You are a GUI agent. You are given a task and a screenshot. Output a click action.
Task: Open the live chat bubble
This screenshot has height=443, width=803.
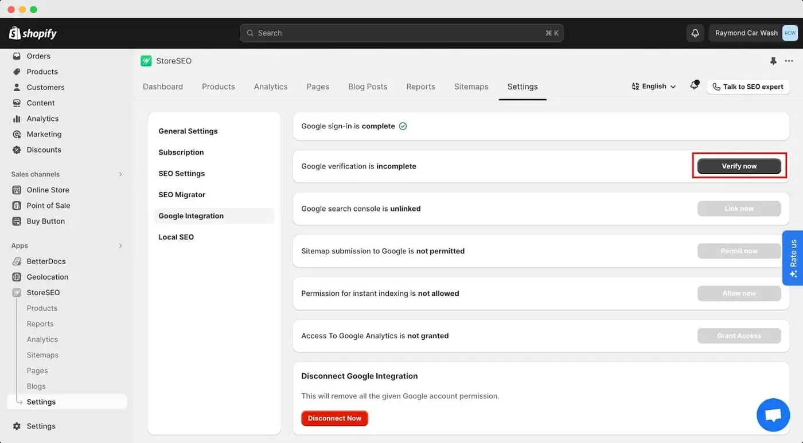tap(773, 415)
